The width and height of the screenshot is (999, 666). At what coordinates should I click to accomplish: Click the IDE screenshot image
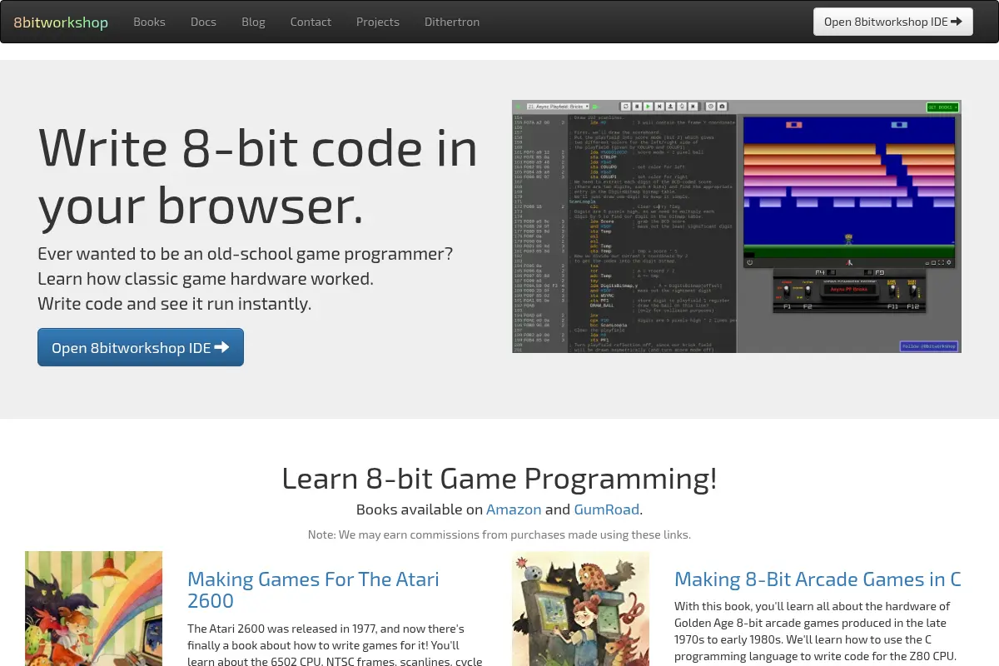click(737, 226)
